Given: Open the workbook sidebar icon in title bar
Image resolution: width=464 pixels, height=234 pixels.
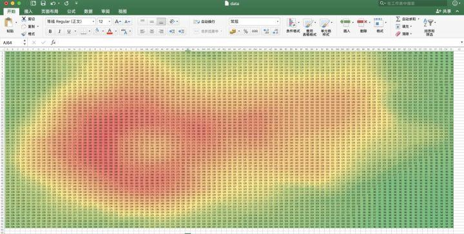Looking at the screenshot, I should pos(33,3).
